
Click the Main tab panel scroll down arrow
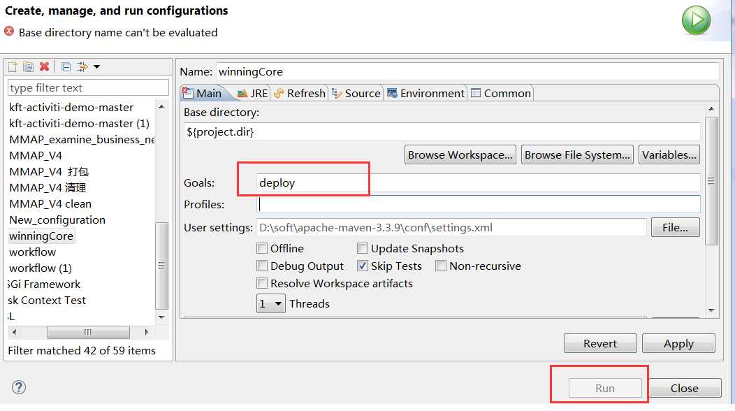click(x=711, y=310)
